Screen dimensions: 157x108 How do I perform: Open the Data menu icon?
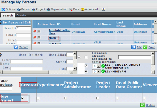[x=71, y=10]
